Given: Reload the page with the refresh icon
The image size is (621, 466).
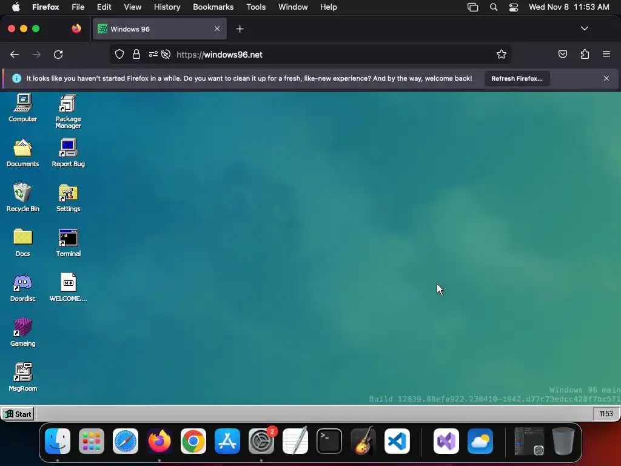Looking at the screenshot, I should [x=58, y=55].
